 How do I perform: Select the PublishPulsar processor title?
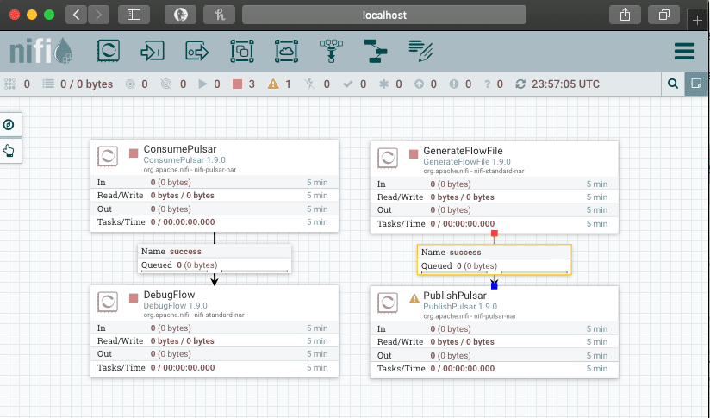pyautogui.click(x=455, y=296)
